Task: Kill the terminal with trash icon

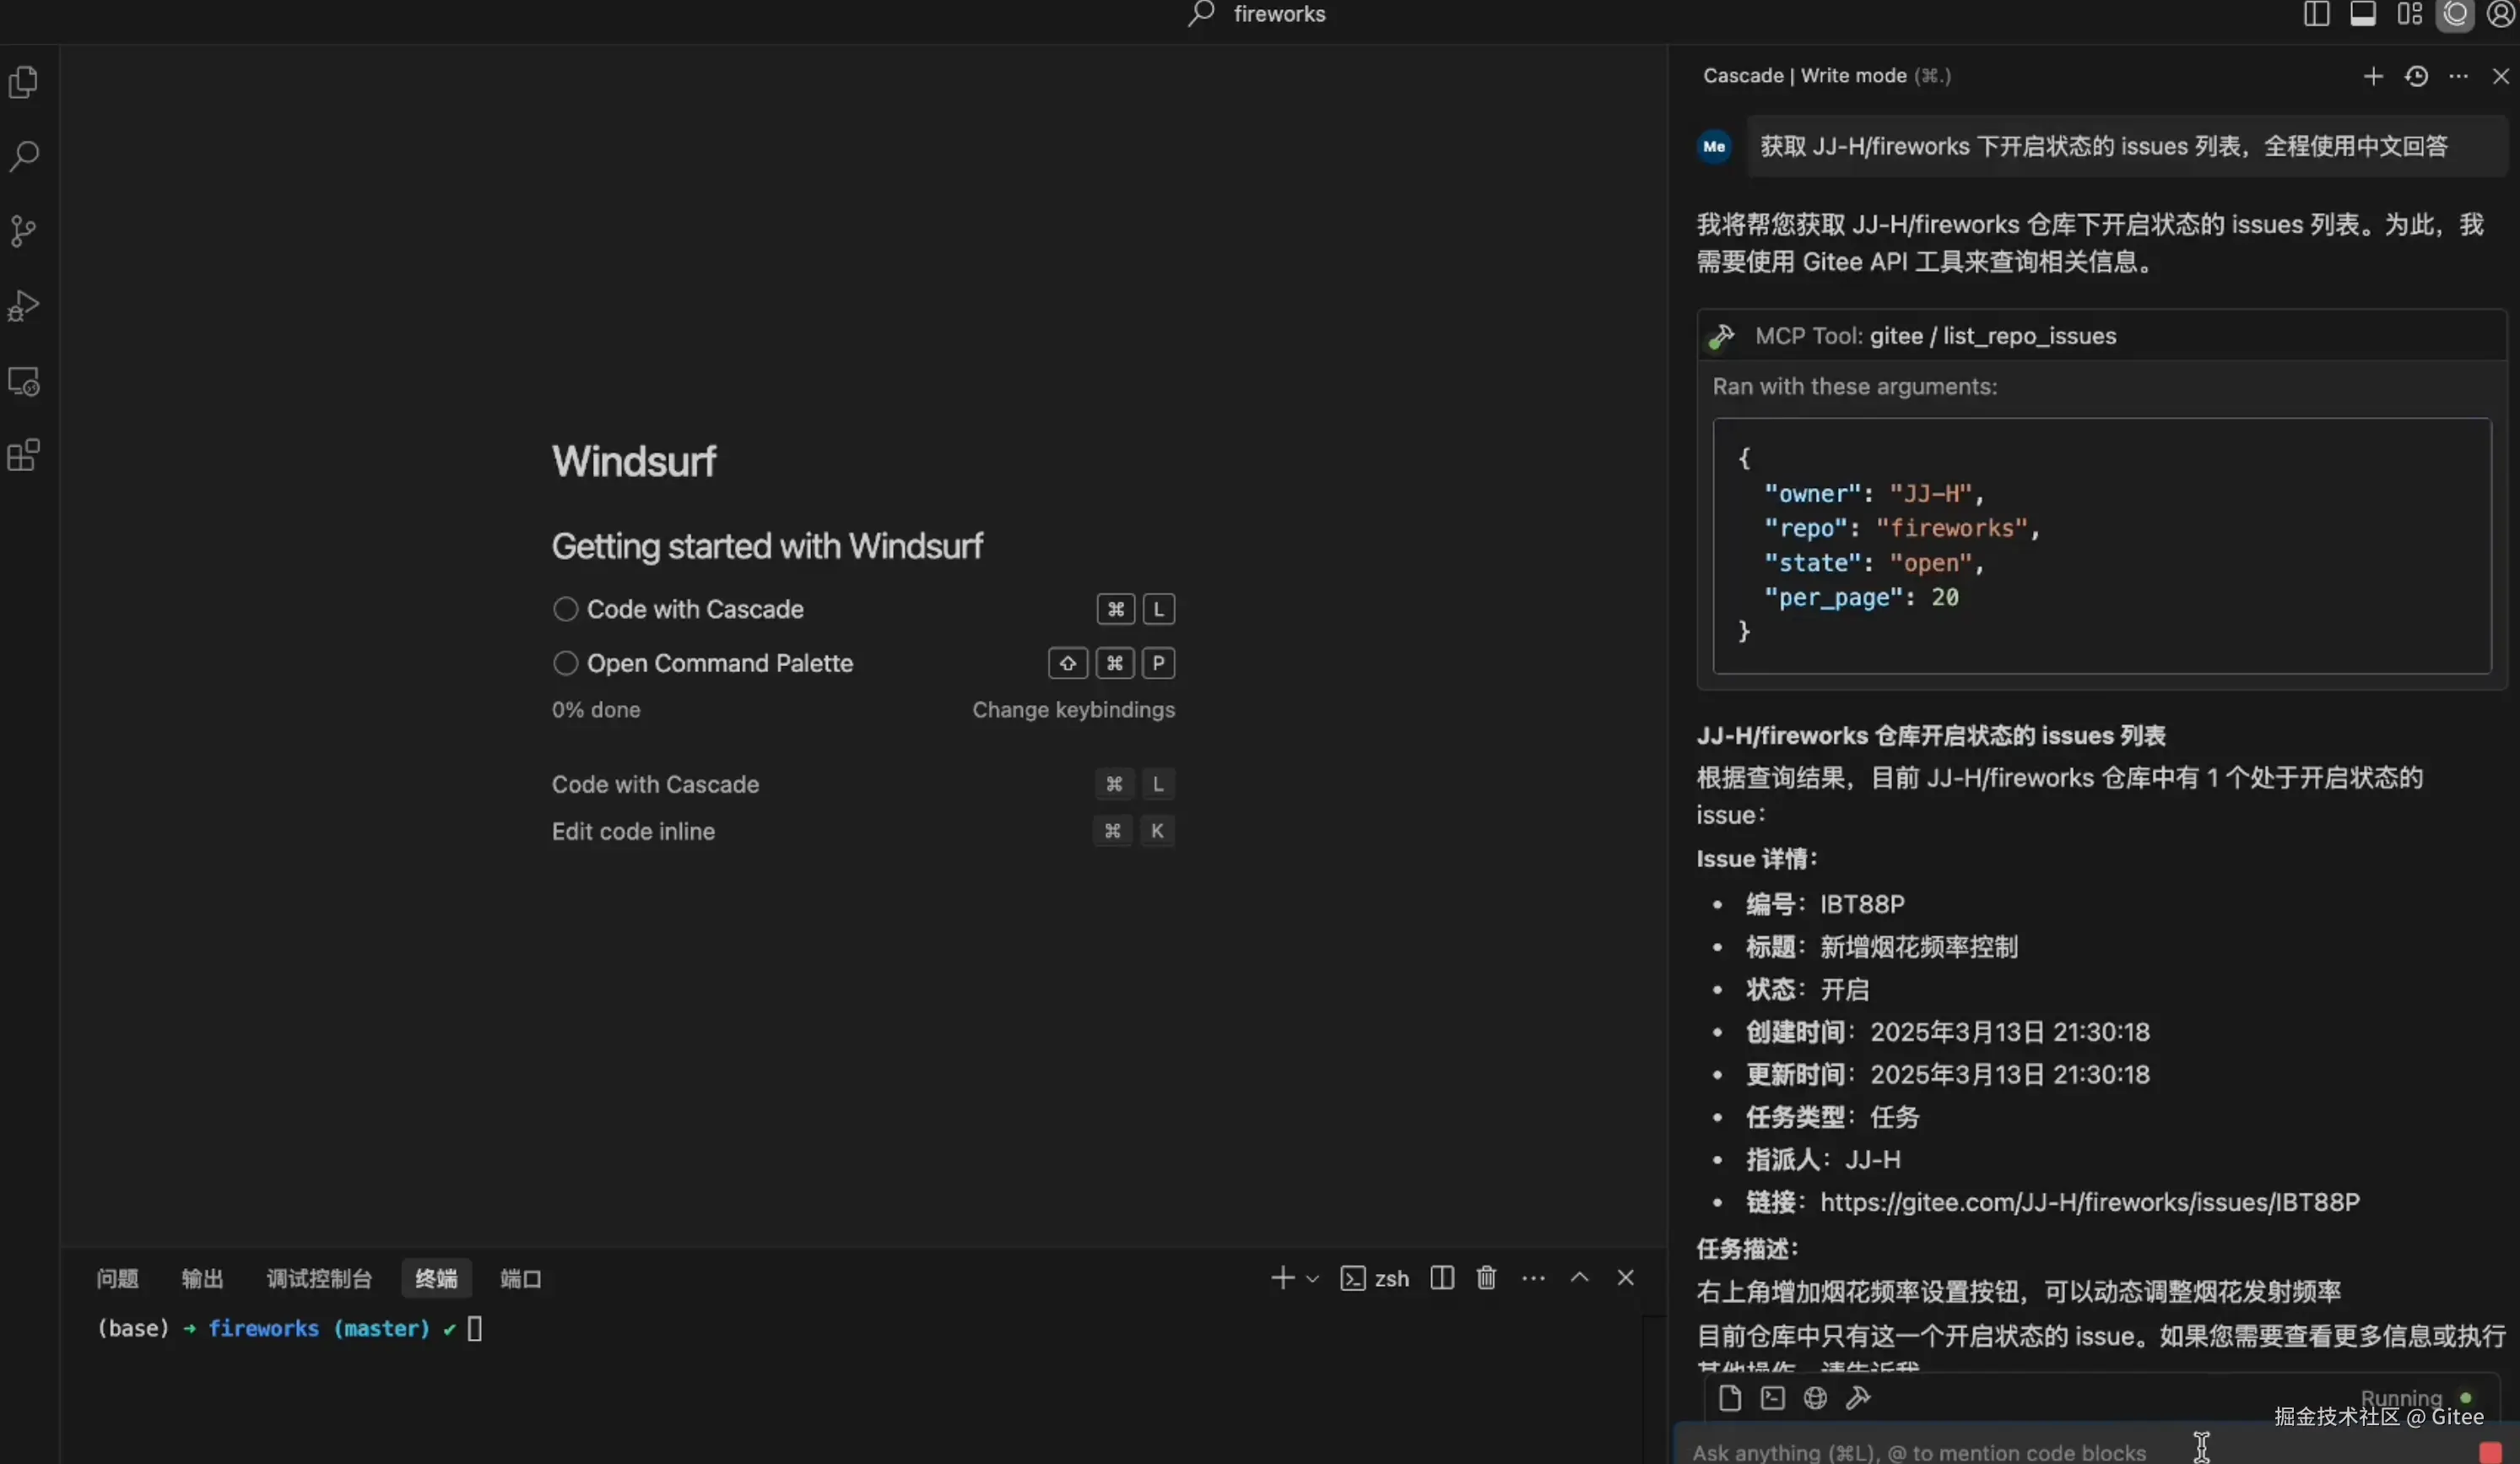Action: coord(1486,1278)
